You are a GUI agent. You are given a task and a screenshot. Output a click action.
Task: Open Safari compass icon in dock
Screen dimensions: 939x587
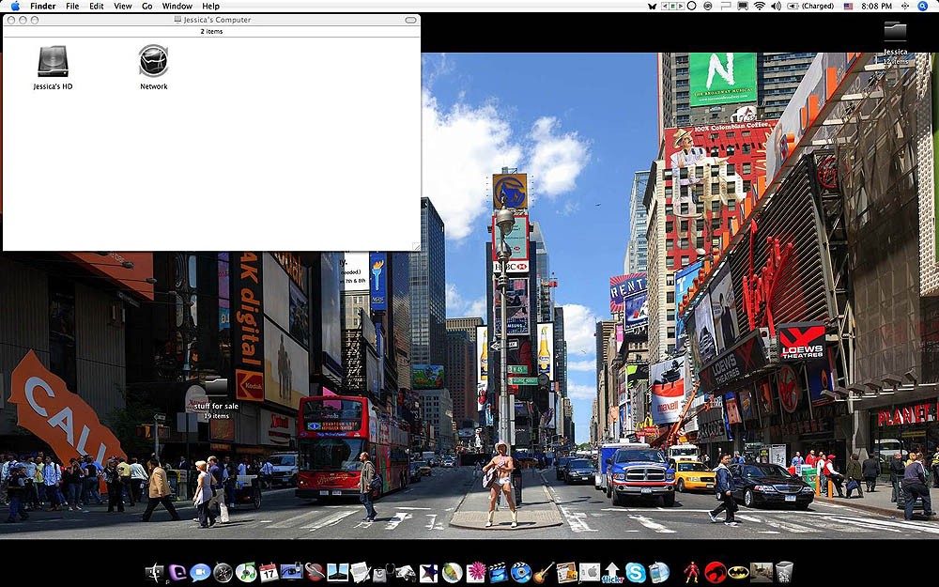pyautogui.click(x=223, y=573)
